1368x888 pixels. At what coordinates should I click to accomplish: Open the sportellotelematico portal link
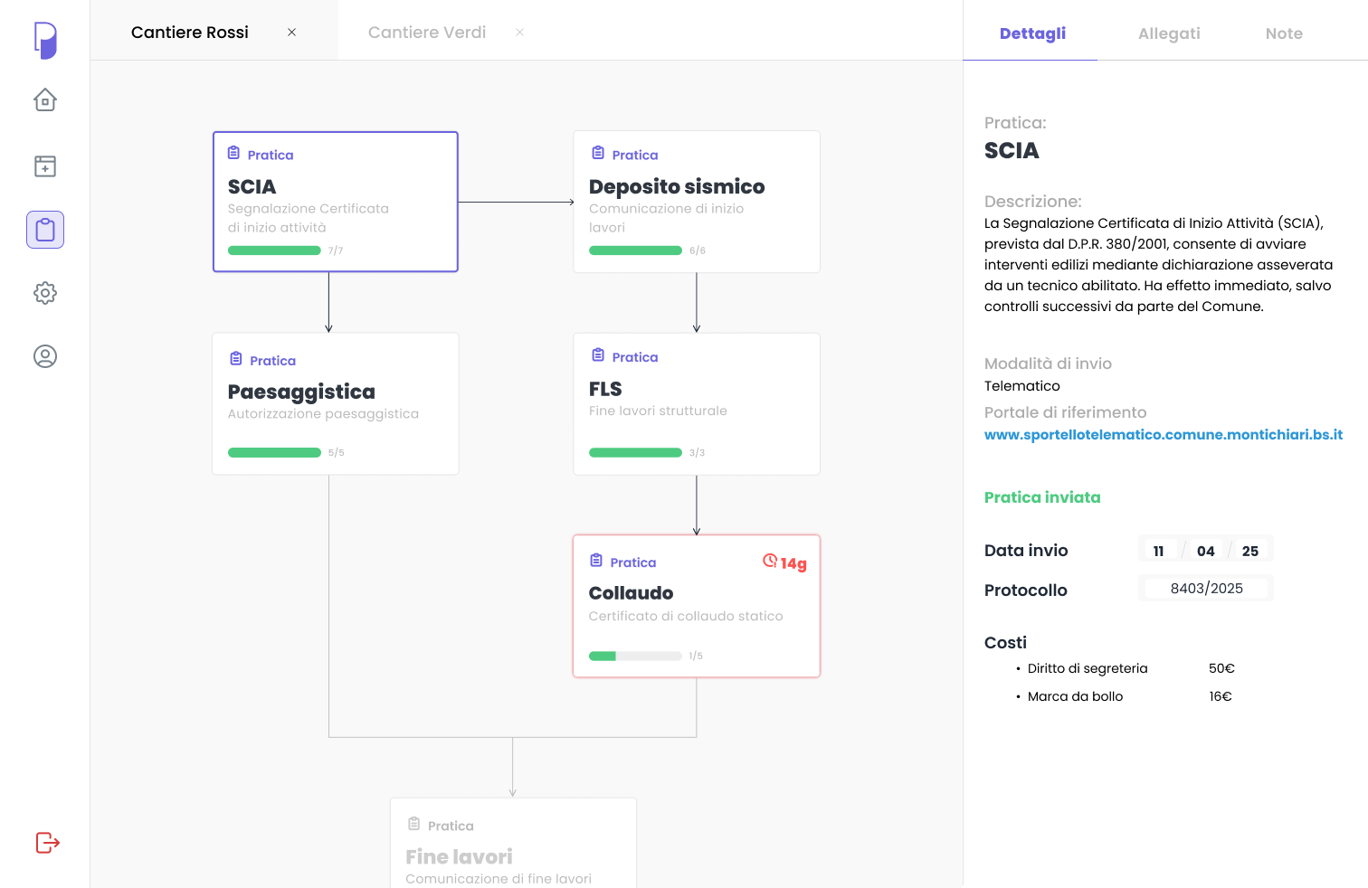tap(1163, 435)
